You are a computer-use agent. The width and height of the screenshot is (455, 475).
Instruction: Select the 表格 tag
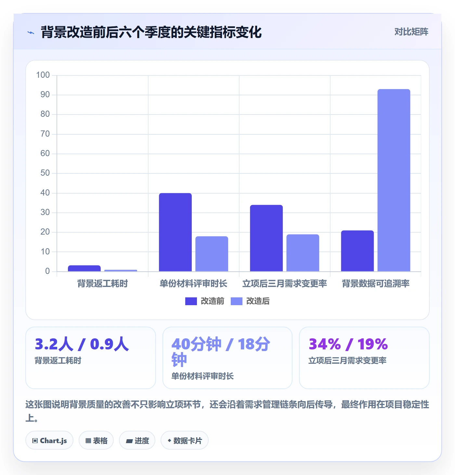click(x=96, y=441)
